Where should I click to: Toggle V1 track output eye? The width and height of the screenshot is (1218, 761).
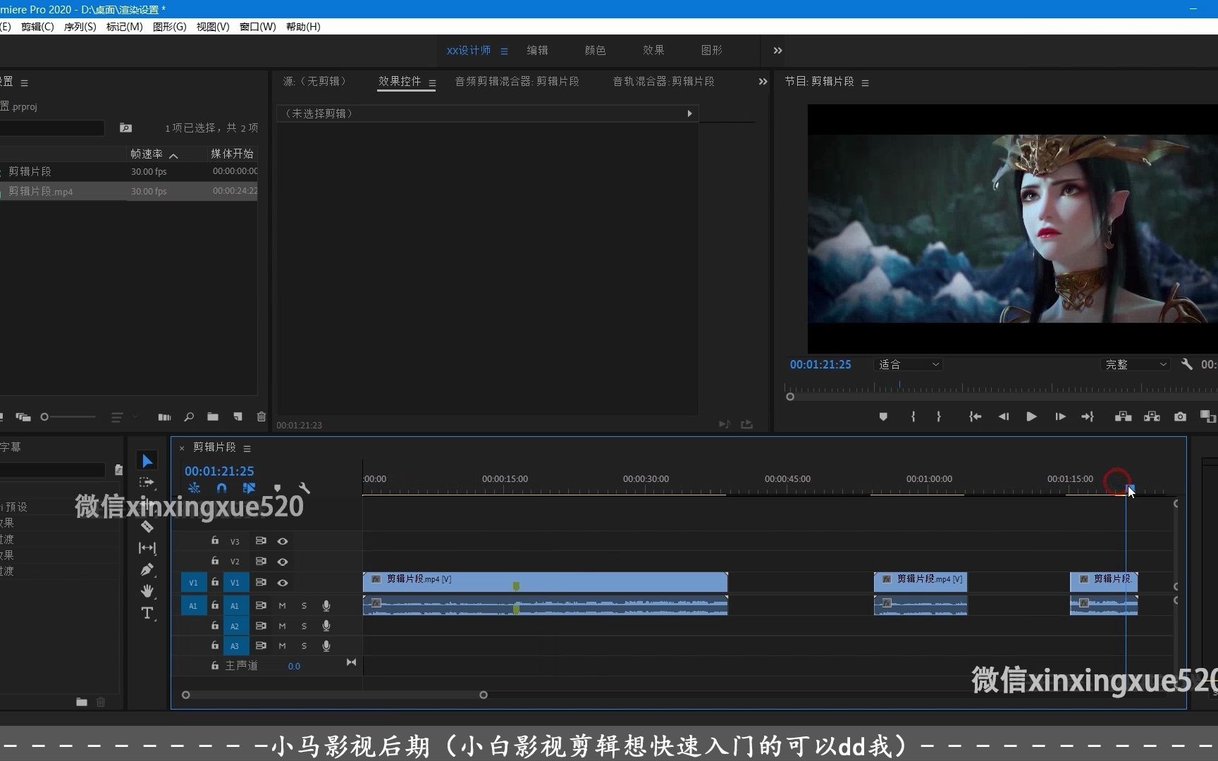point(283,583)
